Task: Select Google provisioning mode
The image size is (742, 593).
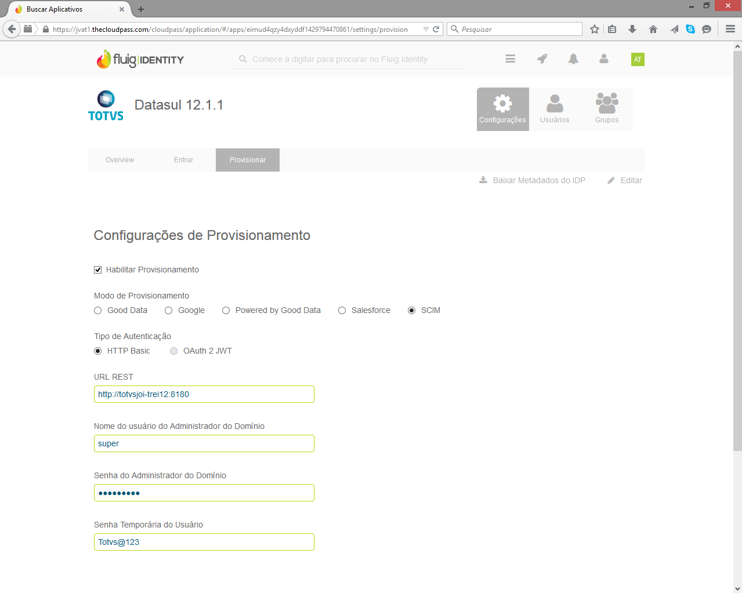Action: [169, 311]
